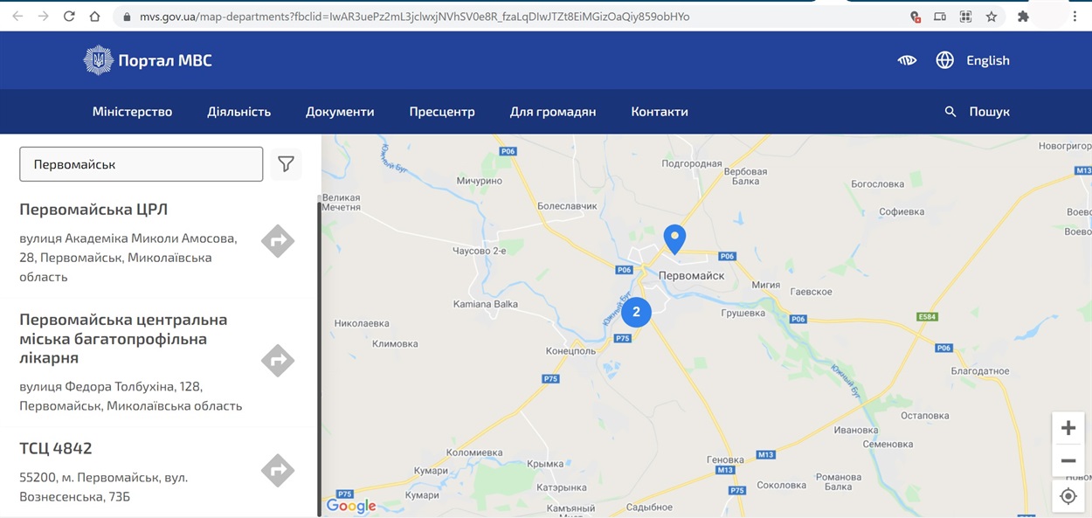Open the Документи menu
This screenshot has height=518, width=1092.
click(340, 112)
